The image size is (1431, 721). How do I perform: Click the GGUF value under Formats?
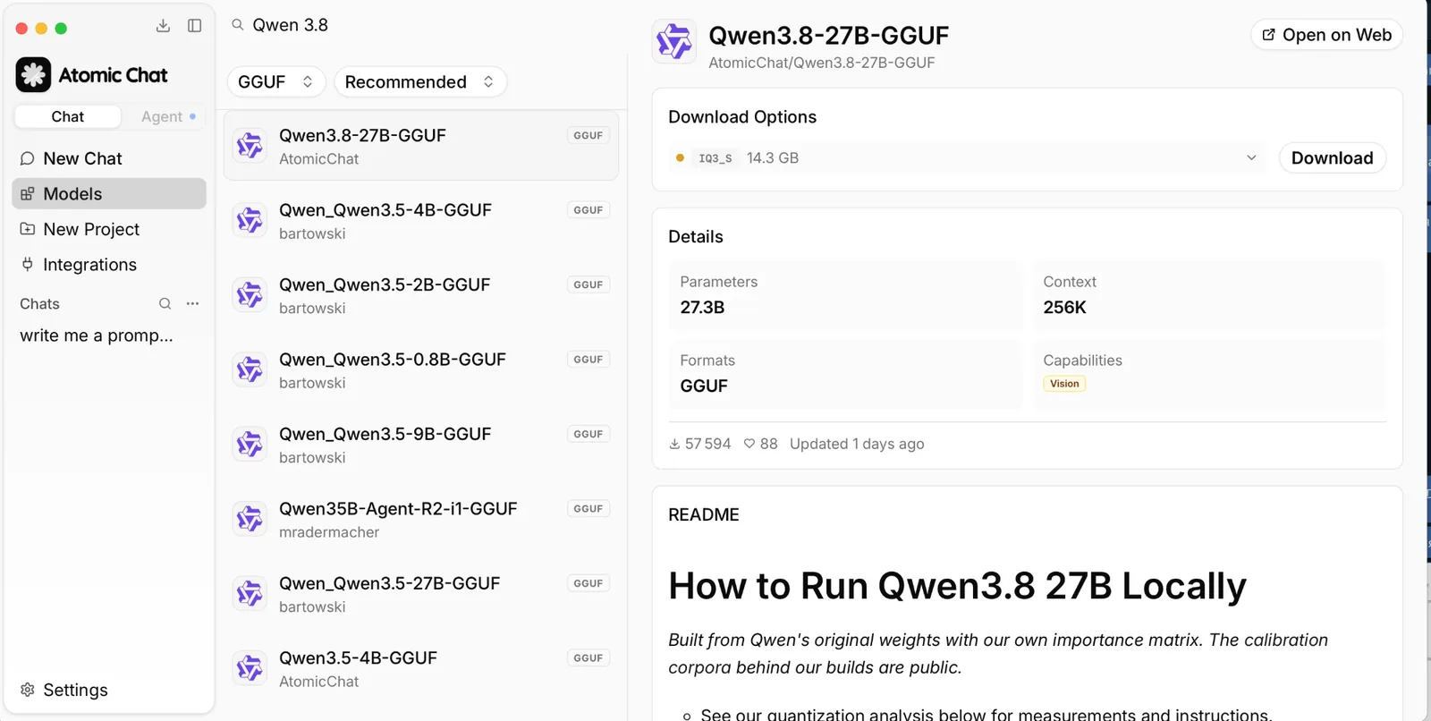point(704,386)
